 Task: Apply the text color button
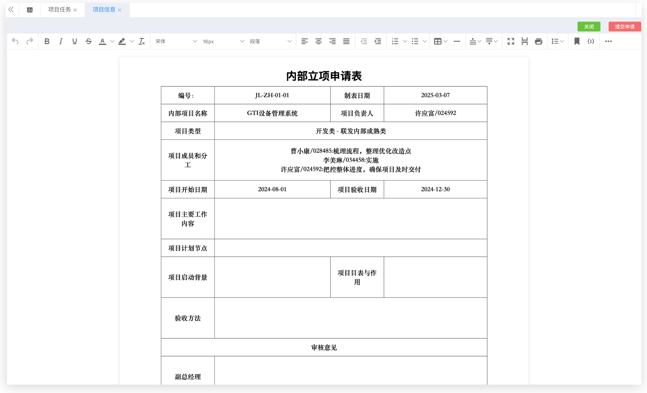click(102, 41)
